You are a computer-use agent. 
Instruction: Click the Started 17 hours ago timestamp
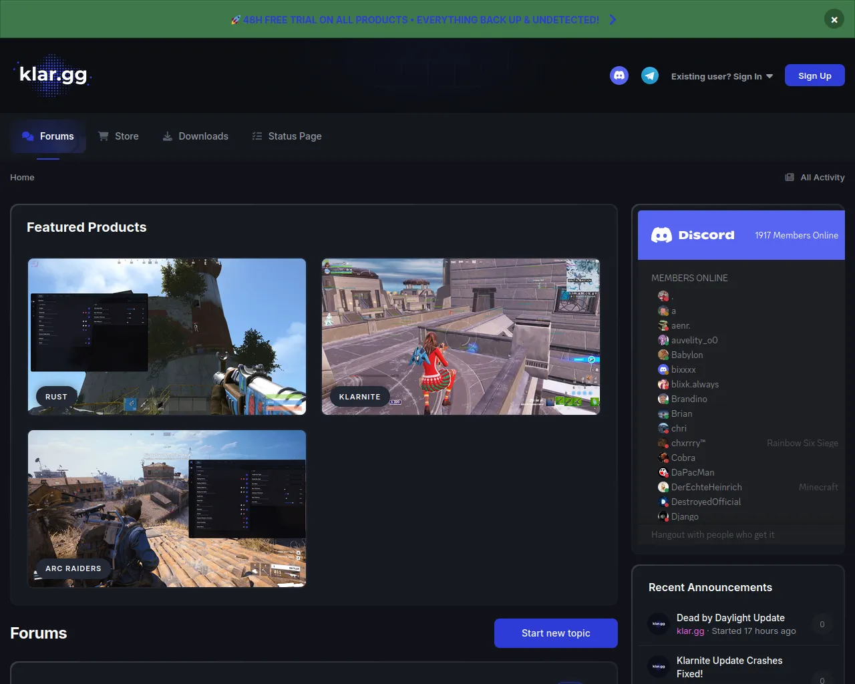click(753, 631)
